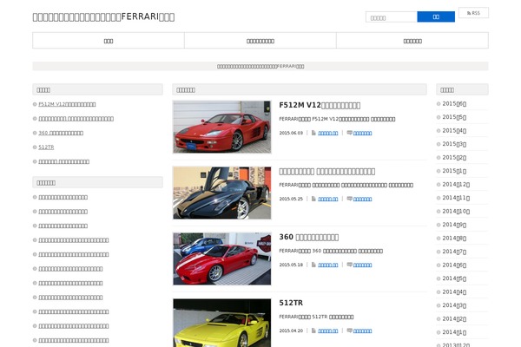Open the February 2015 archive link
521x347 pixels.
454,157
